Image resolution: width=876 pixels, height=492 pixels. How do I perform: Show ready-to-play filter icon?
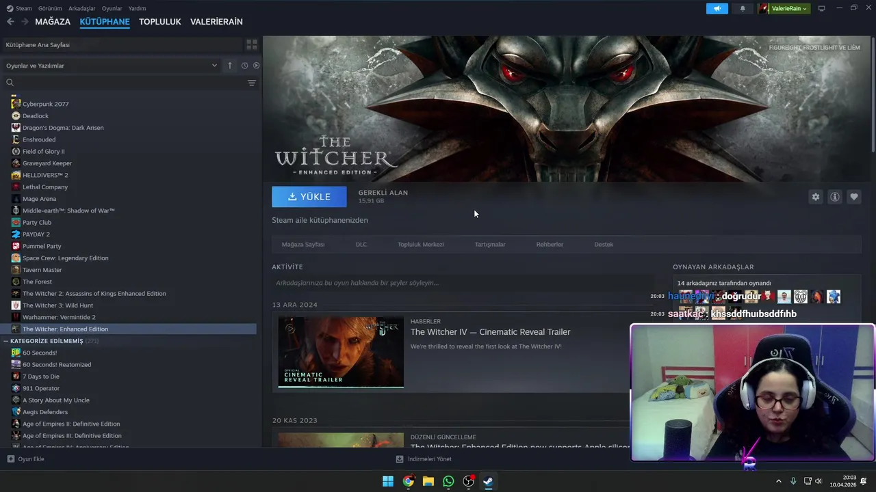(257, 66)
